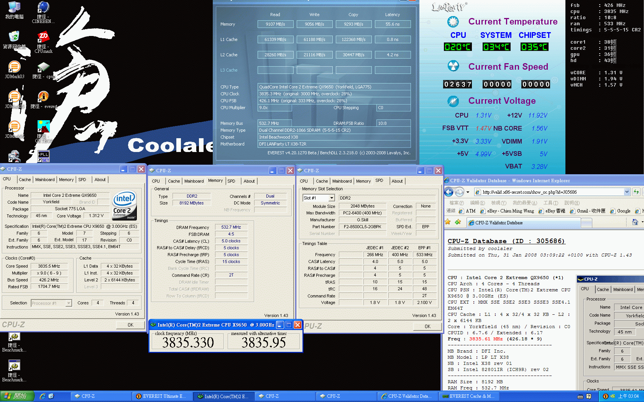Switch to Cache tab in left CPU-Z

pyautogui.click(x=25, y=180)
